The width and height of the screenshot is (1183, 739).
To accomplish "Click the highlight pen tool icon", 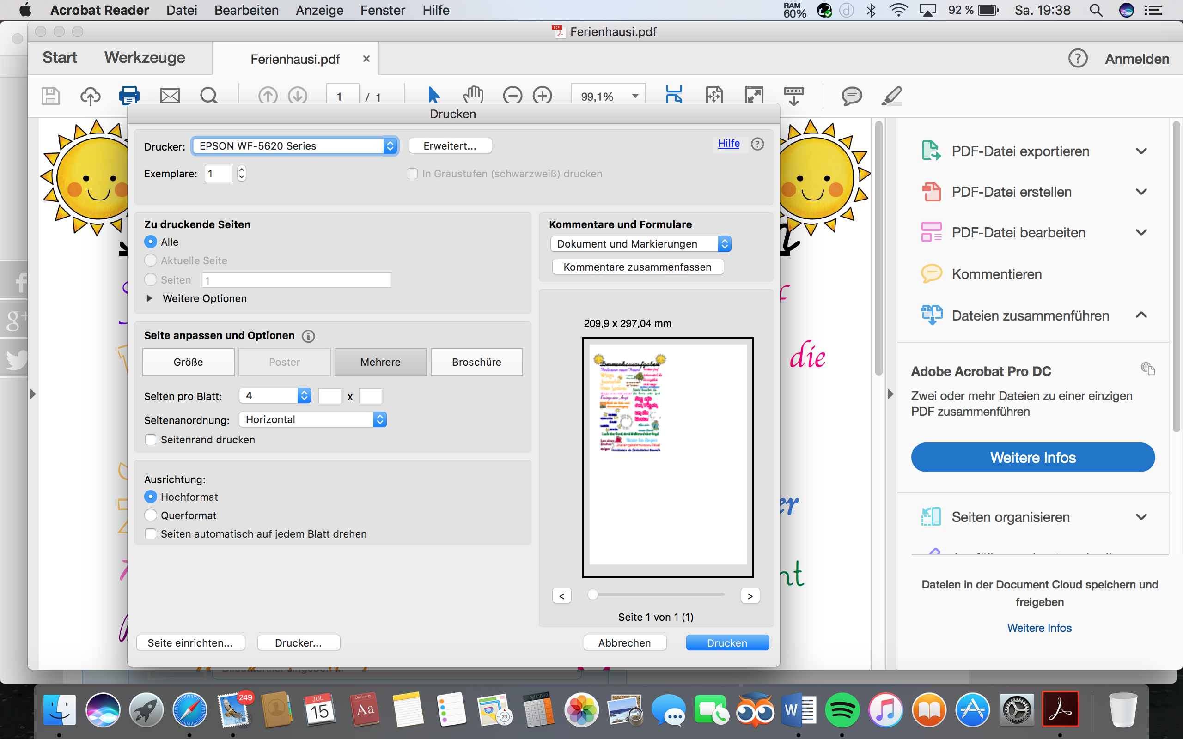I will pos(891,95).
